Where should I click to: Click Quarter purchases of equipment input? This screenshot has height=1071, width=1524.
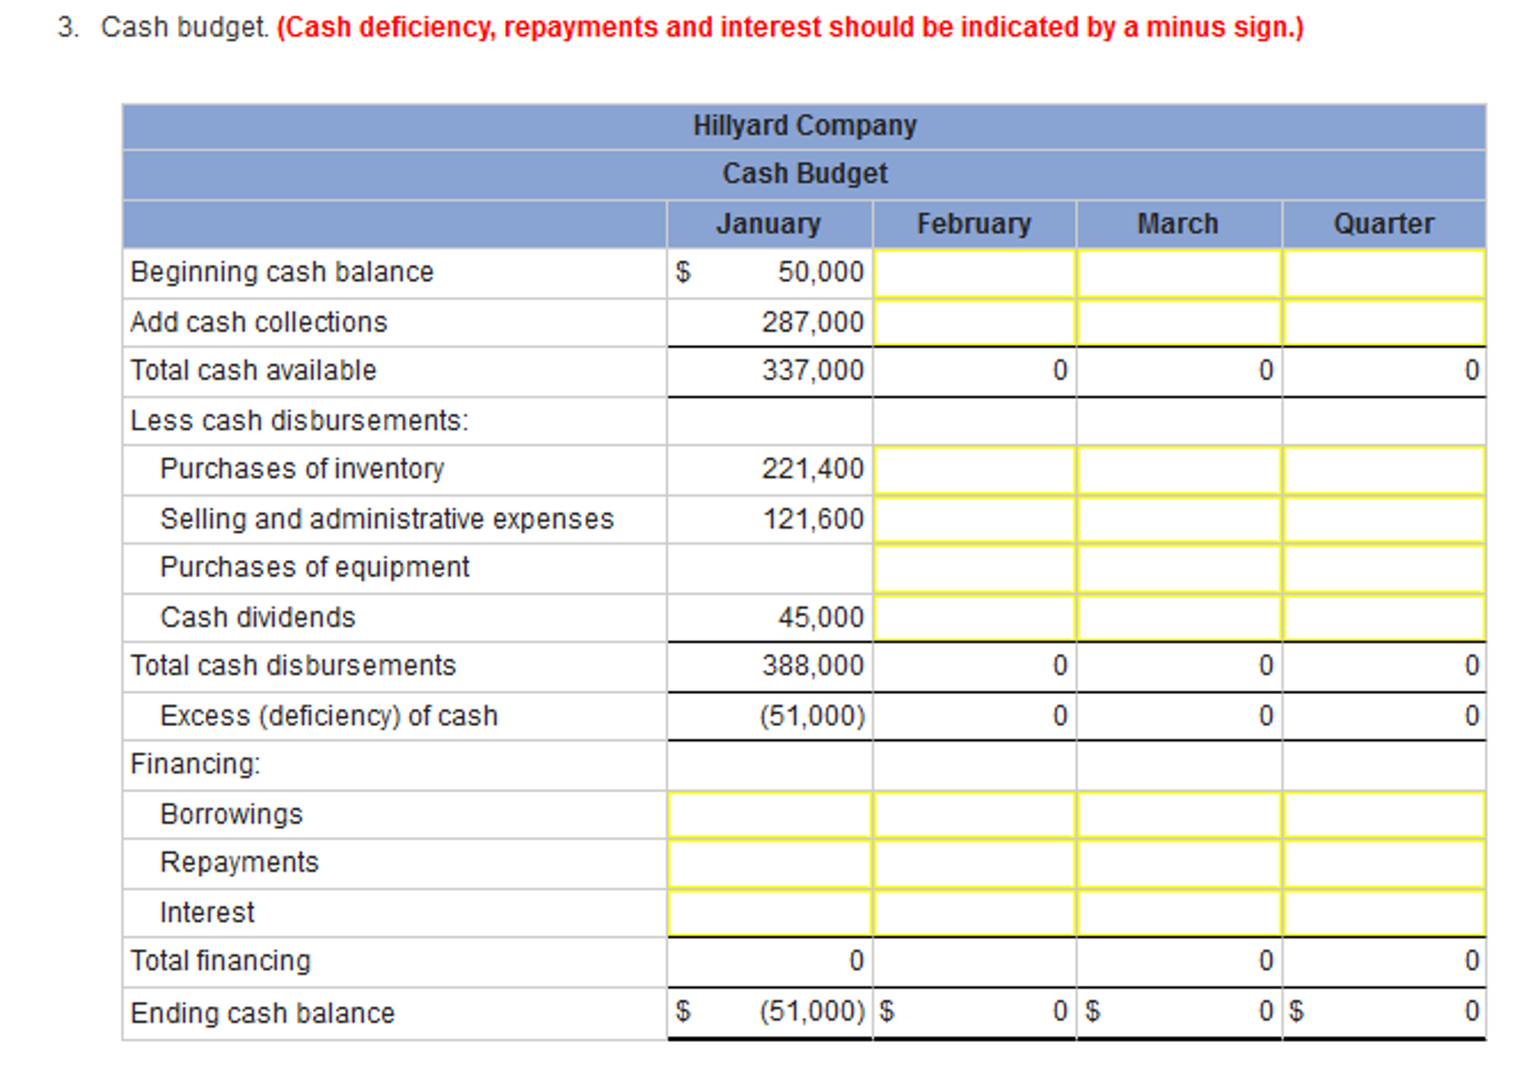pos(1383,568)
